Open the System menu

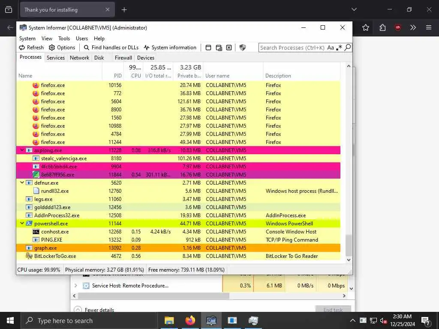pyautogui.click(x=27, y=38)
